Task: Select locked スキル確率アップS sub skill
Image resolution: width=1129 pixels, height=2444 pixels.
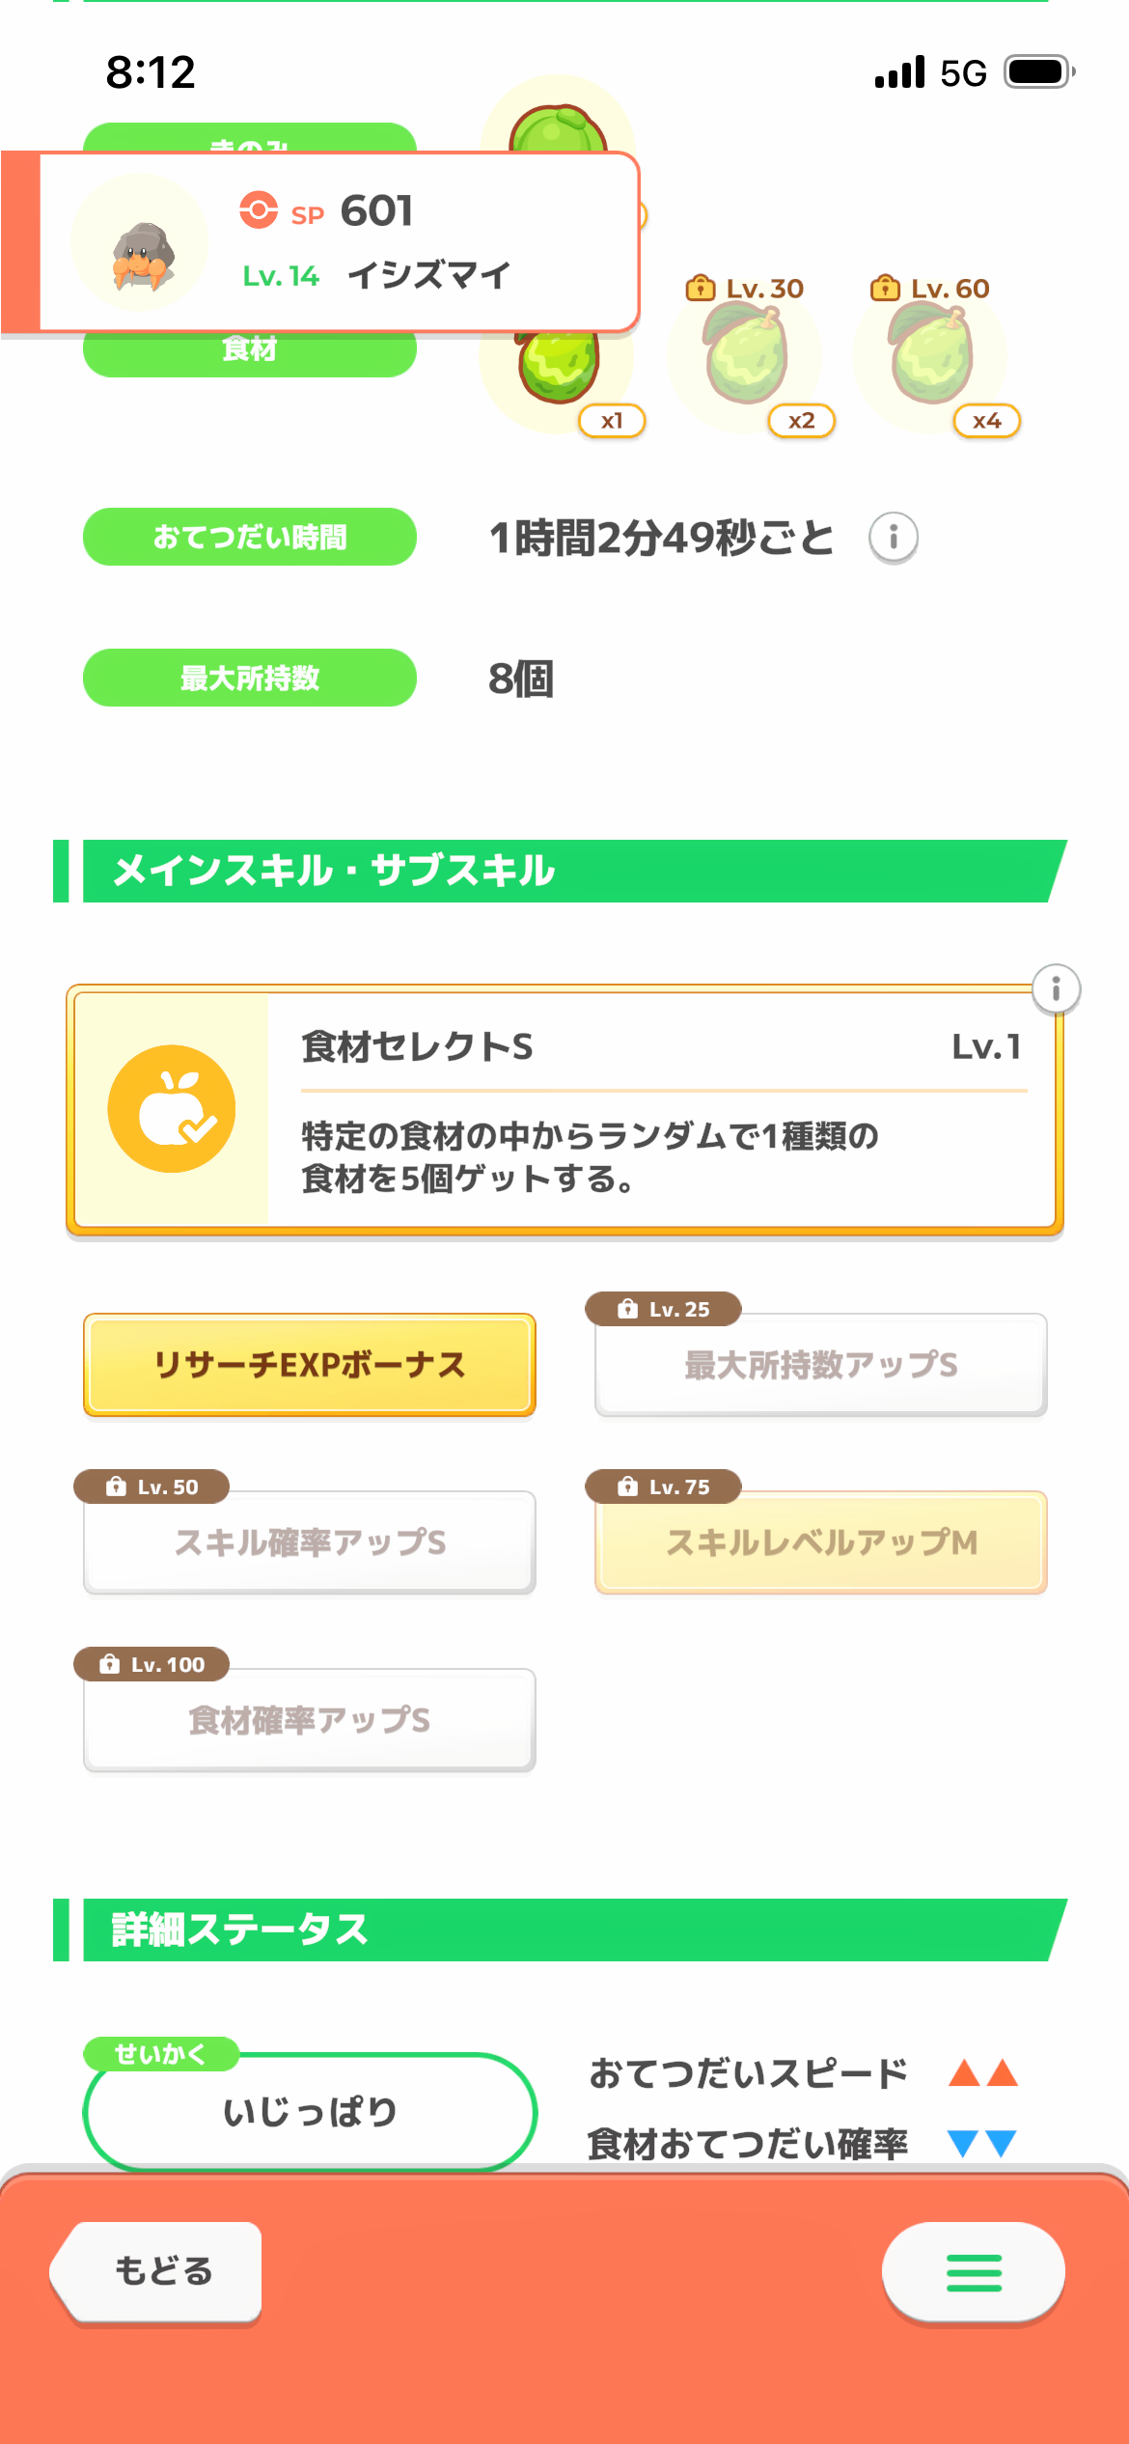Action: coord(310,1542)
